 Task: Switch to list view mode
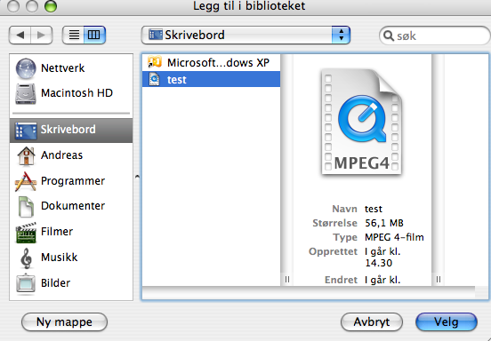[74, 35]
